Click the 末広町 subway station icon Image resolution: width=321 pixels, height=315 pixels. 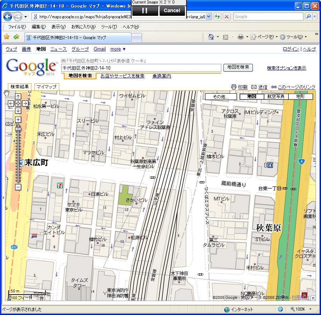pos(21,163)
